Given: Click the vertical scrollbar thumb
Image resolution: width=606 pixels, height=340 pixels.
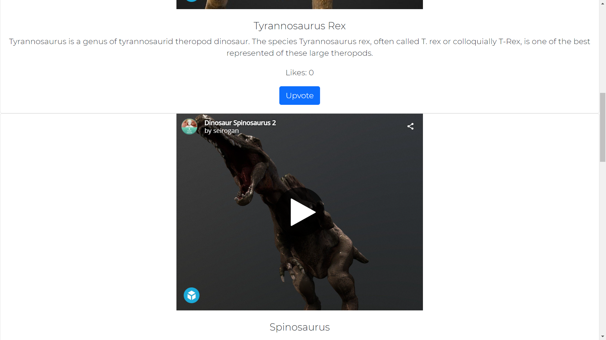Looking at the screenshot, I should pos(603,127).
